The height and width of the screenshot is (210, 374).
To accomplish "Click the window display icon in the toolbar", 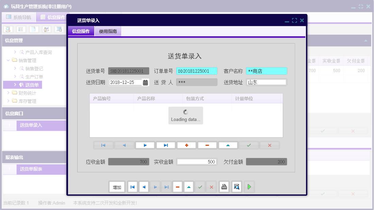I will coord(58,29).
